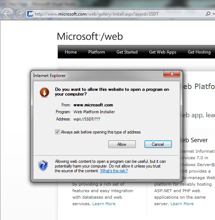
Task: Click Learn More under databases paragraph
Action: point(104,204)
